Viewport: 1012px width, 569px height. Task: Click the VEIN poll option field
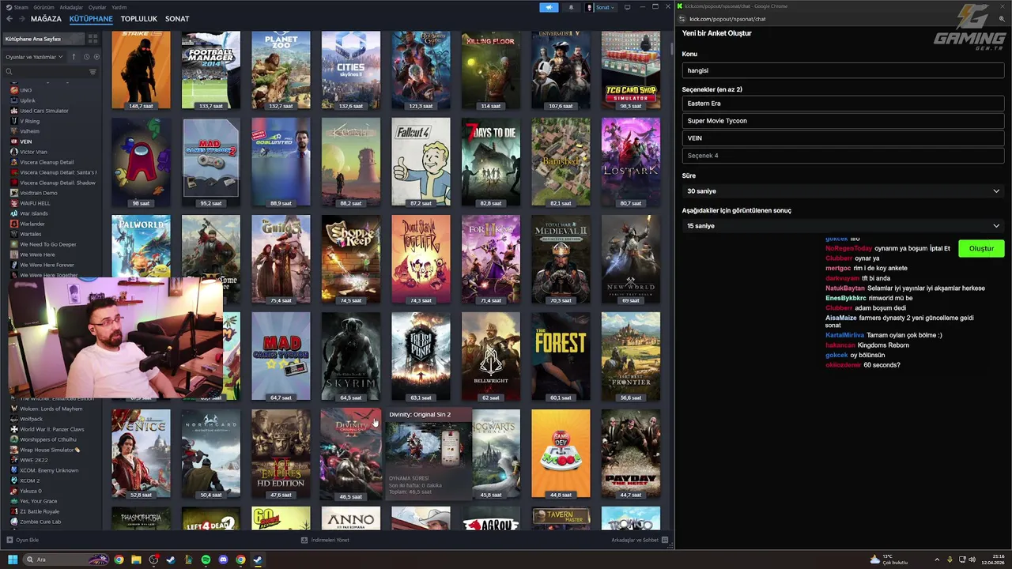point(843,138)
